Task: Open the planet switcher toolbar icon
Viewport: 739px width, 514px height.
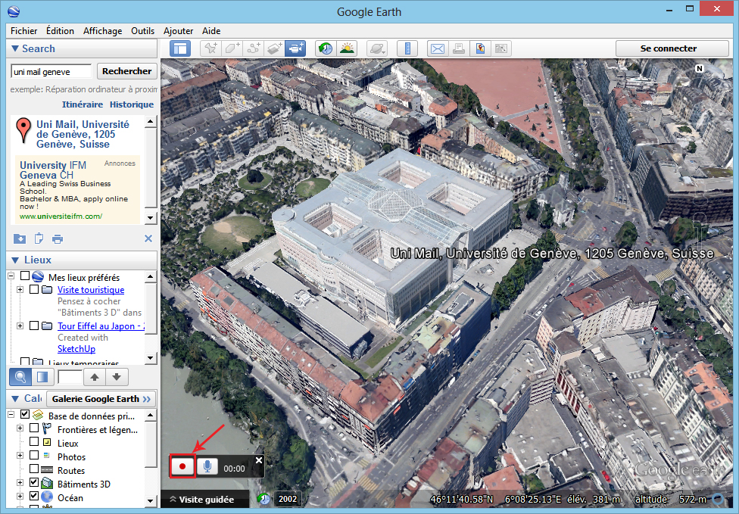Action: tap(377, 48)
